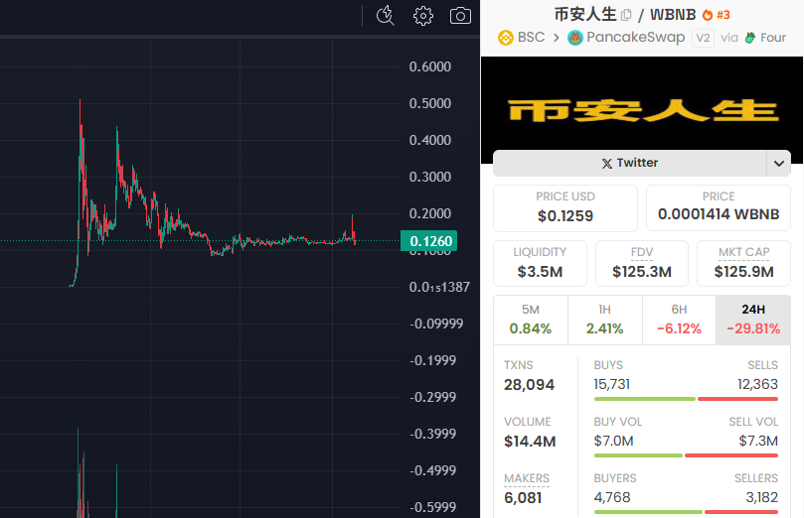Image resolution: width=804 pixels, height=518 pixels.
Task: Open the BSC chain link
Action: 531,38
